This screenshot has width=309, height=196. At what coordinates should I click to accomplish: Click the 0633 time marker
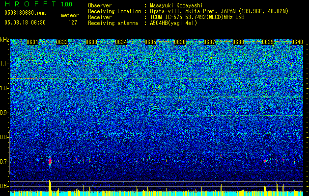point(91,42)
